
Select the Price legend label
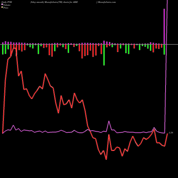[x=6, y=8]
